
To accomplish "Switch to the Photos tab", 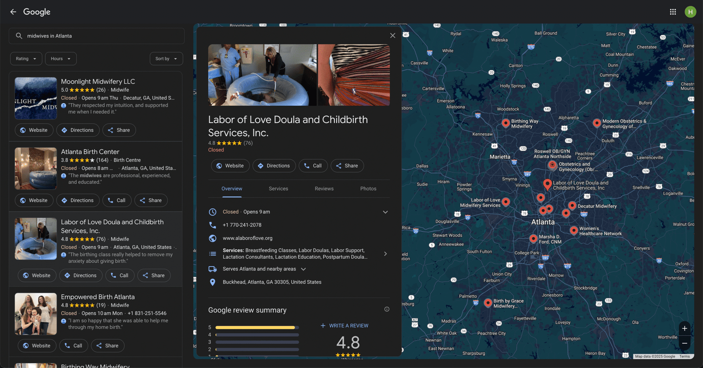I will coord(368,189).
